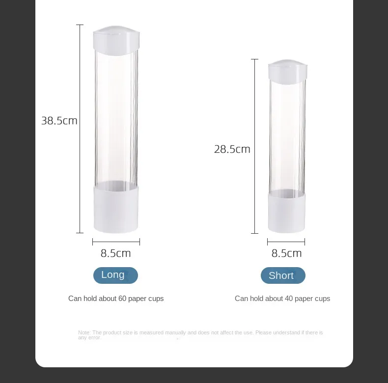Click the white lid of Short dispenser
Image resolution: width=388 pixels, height=383 pixels.
coord(287,72)
